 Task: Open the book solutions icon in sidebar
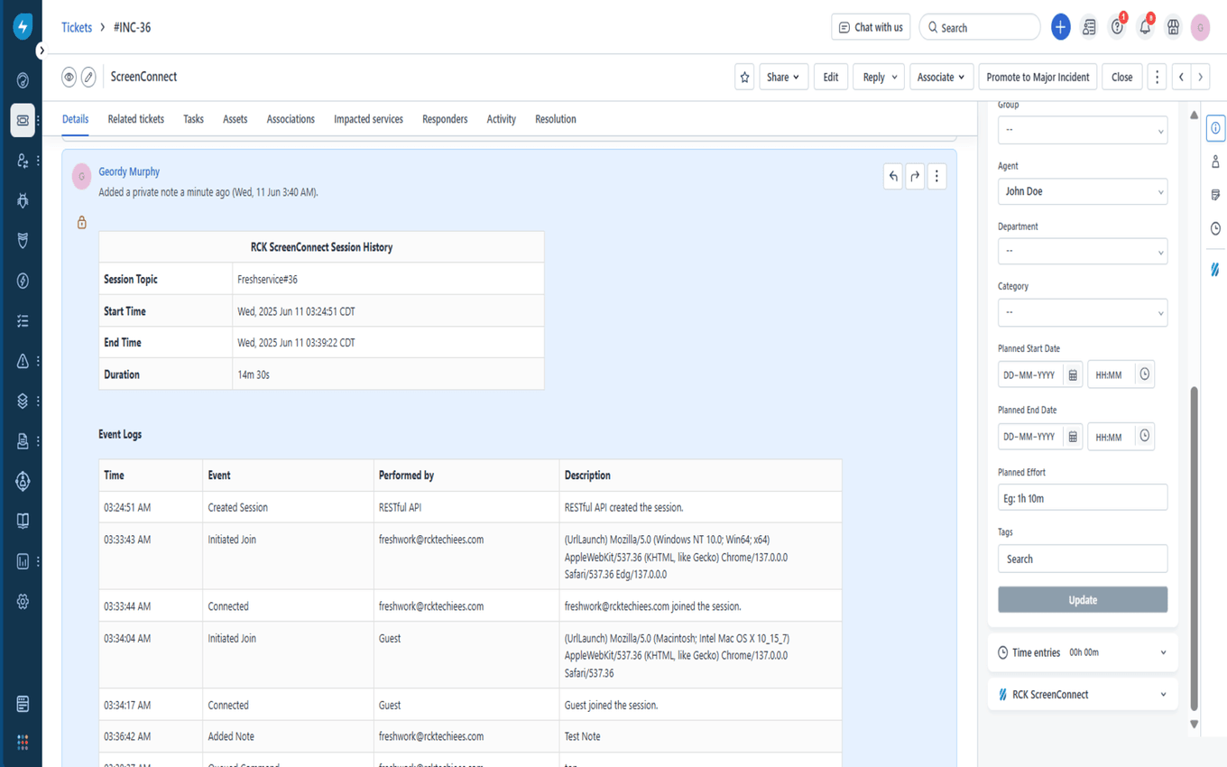click(x=23, y=521)
